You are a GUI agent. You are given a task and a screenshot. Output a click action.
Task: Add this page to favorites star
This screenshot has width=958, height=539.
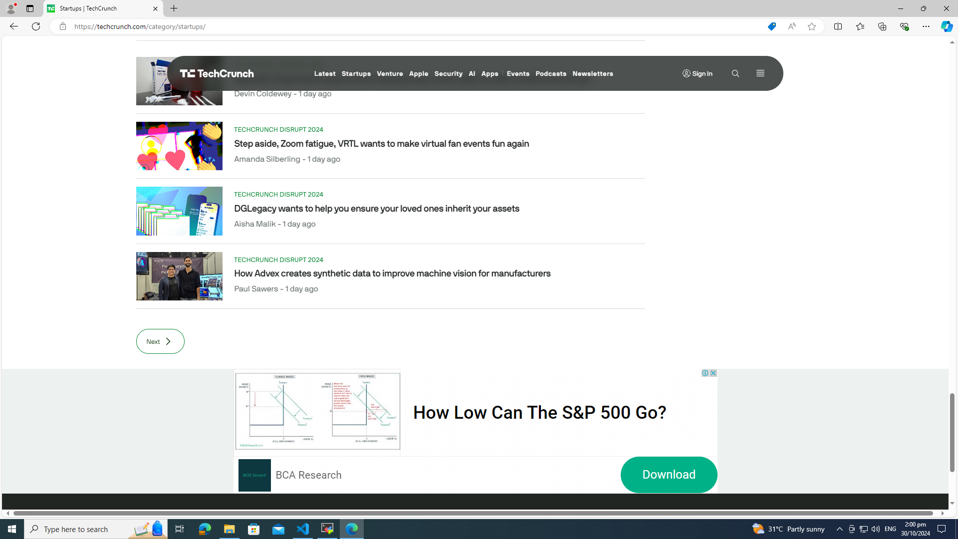pyautogui.click(x=812, y=26)
